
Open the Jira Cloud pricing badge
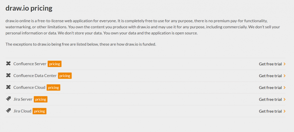pos(40,111)
